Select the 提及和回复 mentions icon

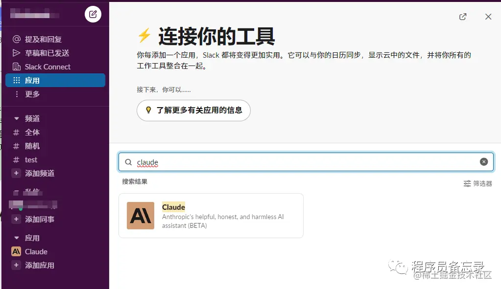coord(17,39)
